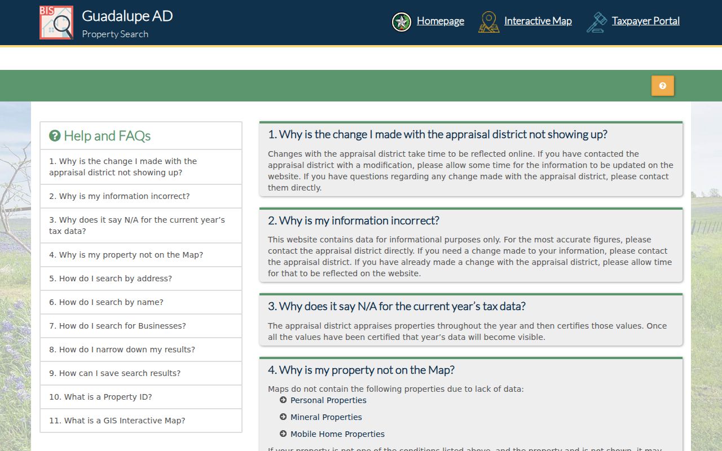Screen dimensions: 722x451
Task: Select FAQ 3 about N/A tax data
Action: tap(141, 225)
